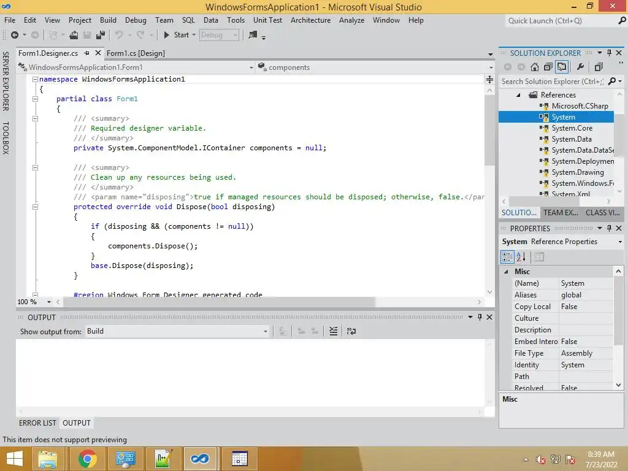628x471 pixels.
Task: Select the System.Data reference
Action: coord(572,139)
